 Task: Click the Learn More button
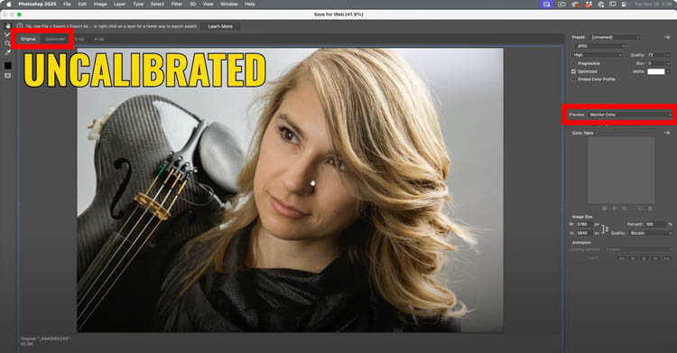(x=220, y=26)
